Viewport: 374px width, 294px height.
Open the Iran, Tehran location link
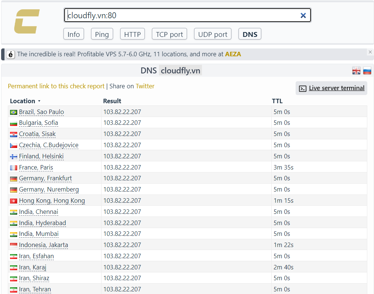[35, 289]
